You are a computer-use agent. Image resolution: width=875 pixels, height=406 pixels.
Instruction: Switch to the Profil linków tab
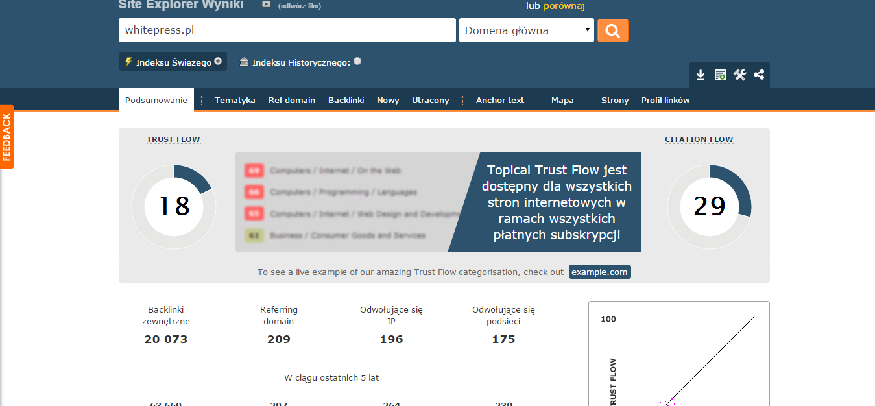(665, 100)
